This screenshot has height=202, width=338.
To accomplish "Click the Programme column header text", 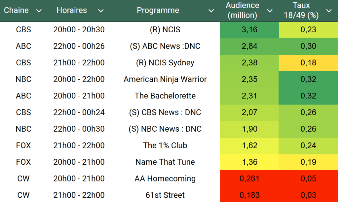I will [x=158, y=11].
